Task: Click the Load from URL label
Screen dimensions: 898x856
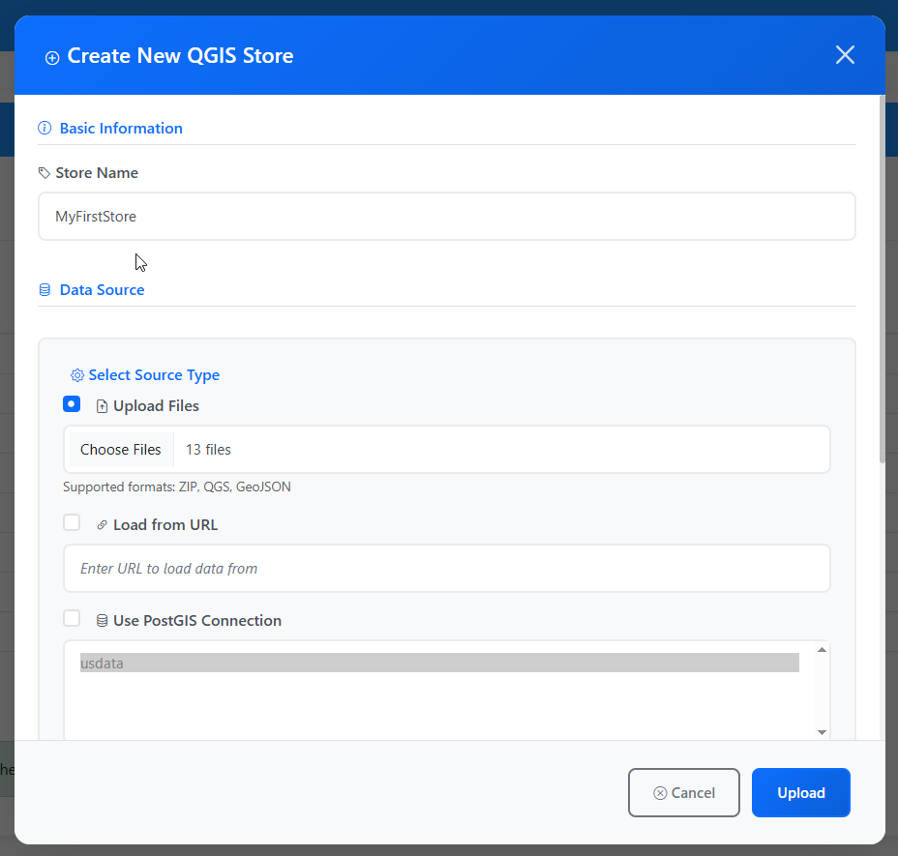Action: [x=165, y=525]
